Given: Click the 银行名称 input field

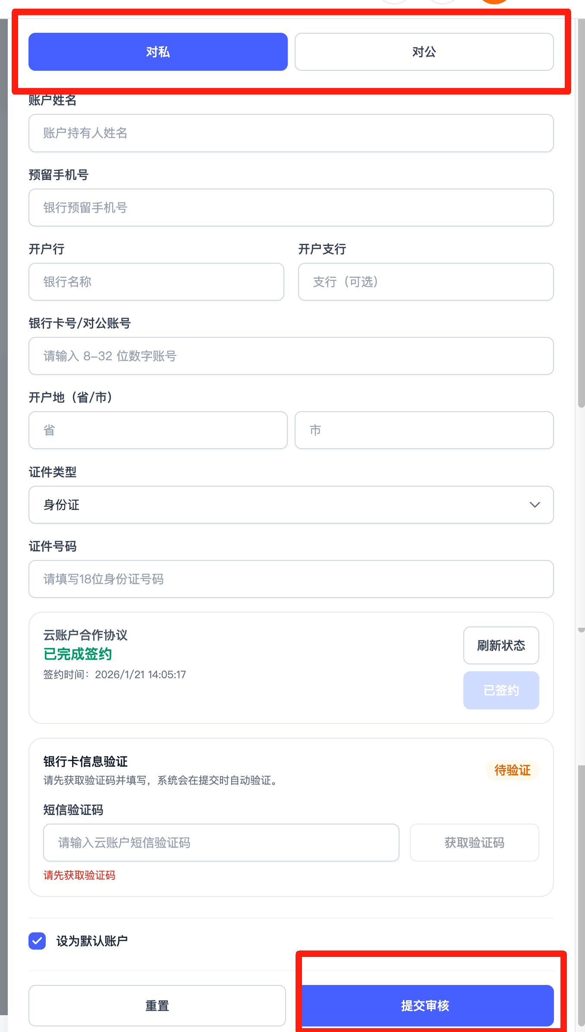Looking at the screenshot, I should tap(156, 282).
